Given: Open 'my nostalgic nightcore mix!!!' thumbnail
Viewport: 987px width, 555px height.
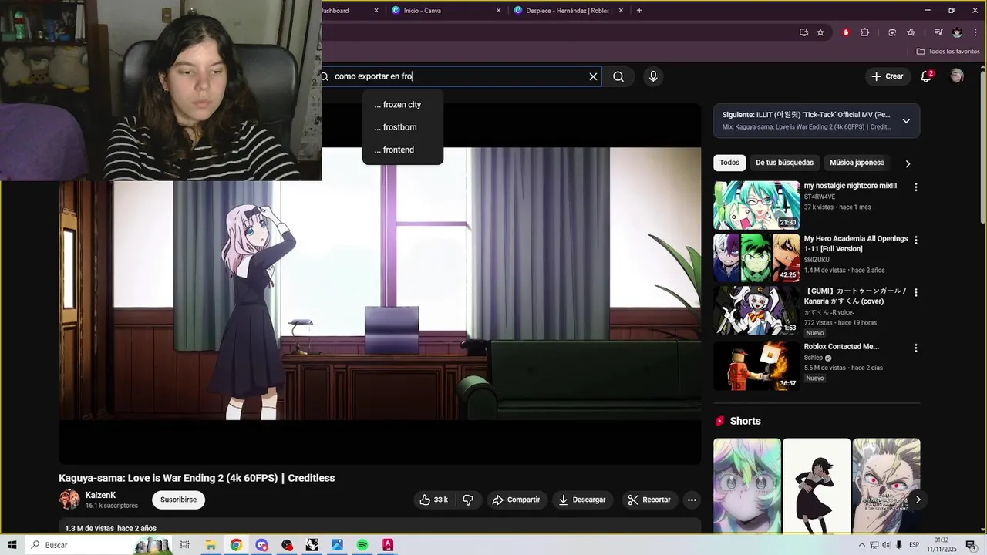Looking at the screenshot, I should [x=756, y=205].
